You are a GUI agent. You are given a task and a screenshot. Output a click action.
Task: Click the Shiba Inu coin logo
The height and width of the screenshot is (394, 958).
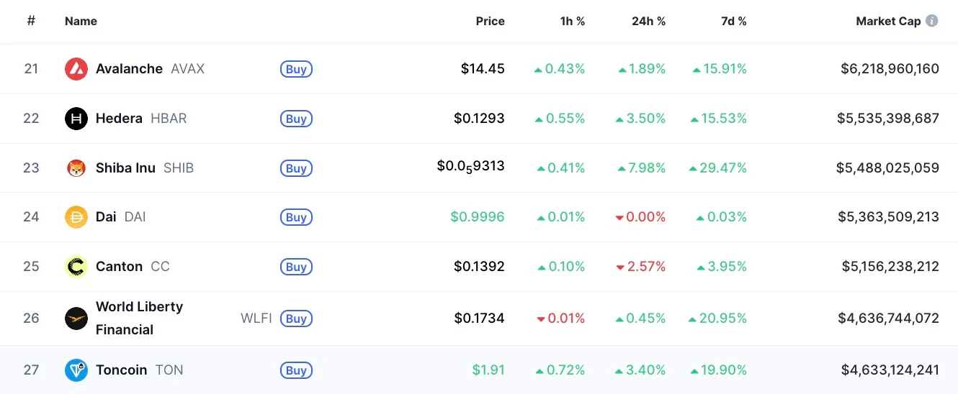tap(76, 168)
